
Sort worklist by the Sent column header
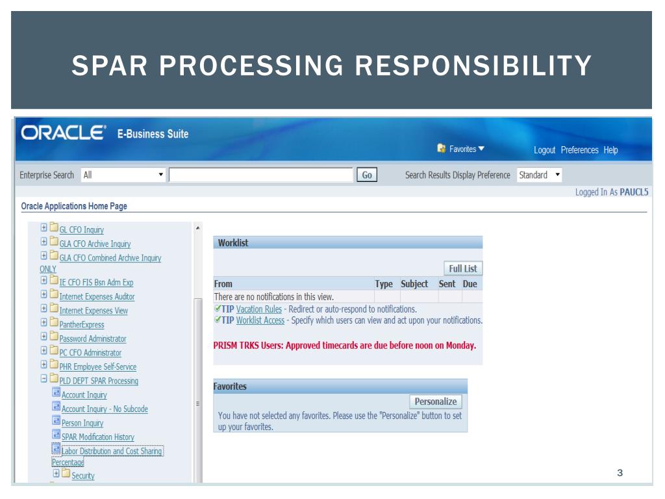(x=447, y=284)
